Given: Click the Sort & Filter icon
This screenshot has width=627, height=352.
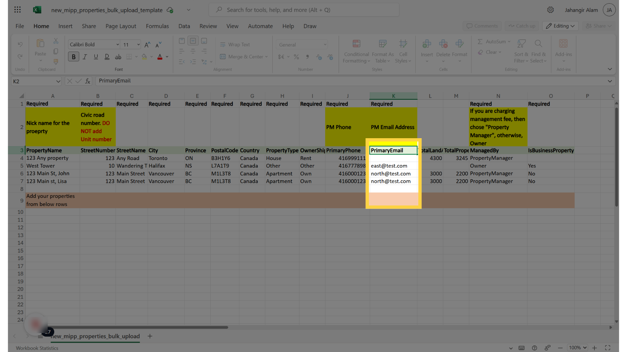Looking at the screenshot, I should [x=522, y=44].
